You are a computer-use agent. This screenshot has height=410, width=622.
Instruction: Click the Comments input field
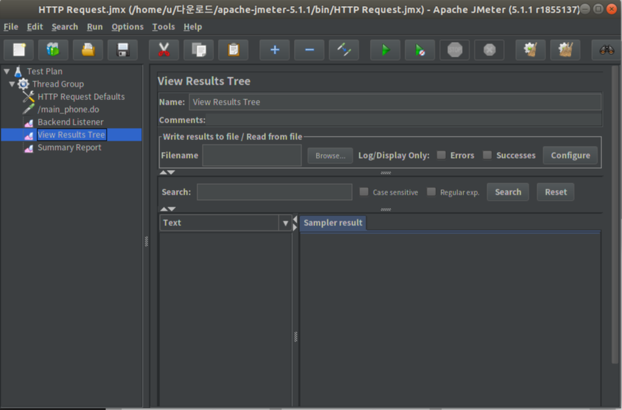point(403,120)
